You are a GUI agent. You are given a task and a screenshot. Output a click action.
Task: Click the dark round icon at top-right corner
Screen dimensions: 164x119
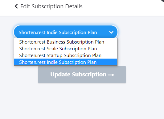coord(162,1)
